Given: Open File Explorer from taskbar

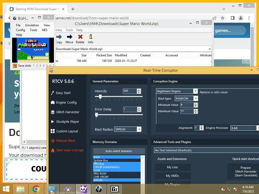Looking at the screenshot, I should [x=20, y=189].
